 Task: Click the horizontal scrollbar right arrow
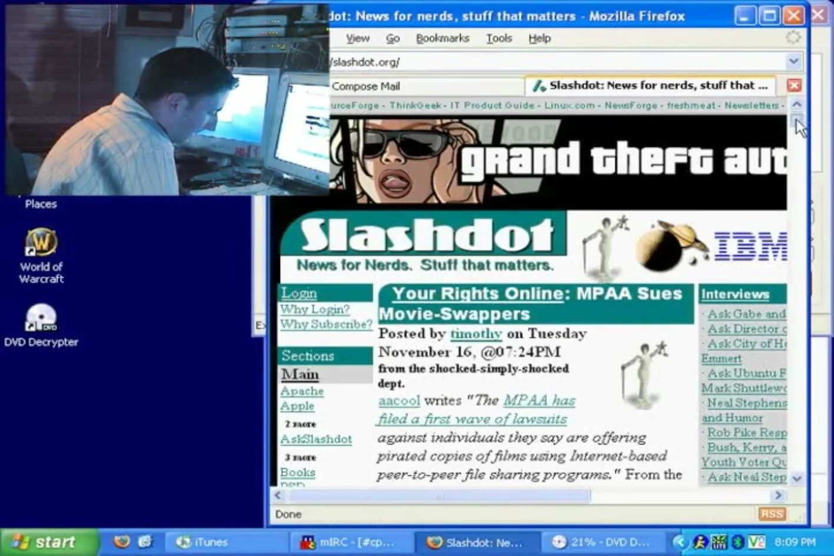[x=778, y=495]
